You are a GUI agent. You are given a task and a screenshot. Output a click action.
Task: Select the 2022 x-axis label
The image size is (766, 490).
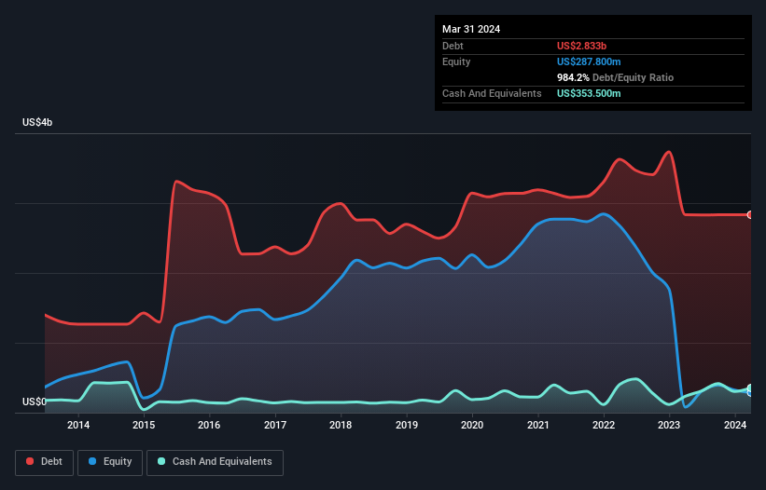(x=604, y=425)
